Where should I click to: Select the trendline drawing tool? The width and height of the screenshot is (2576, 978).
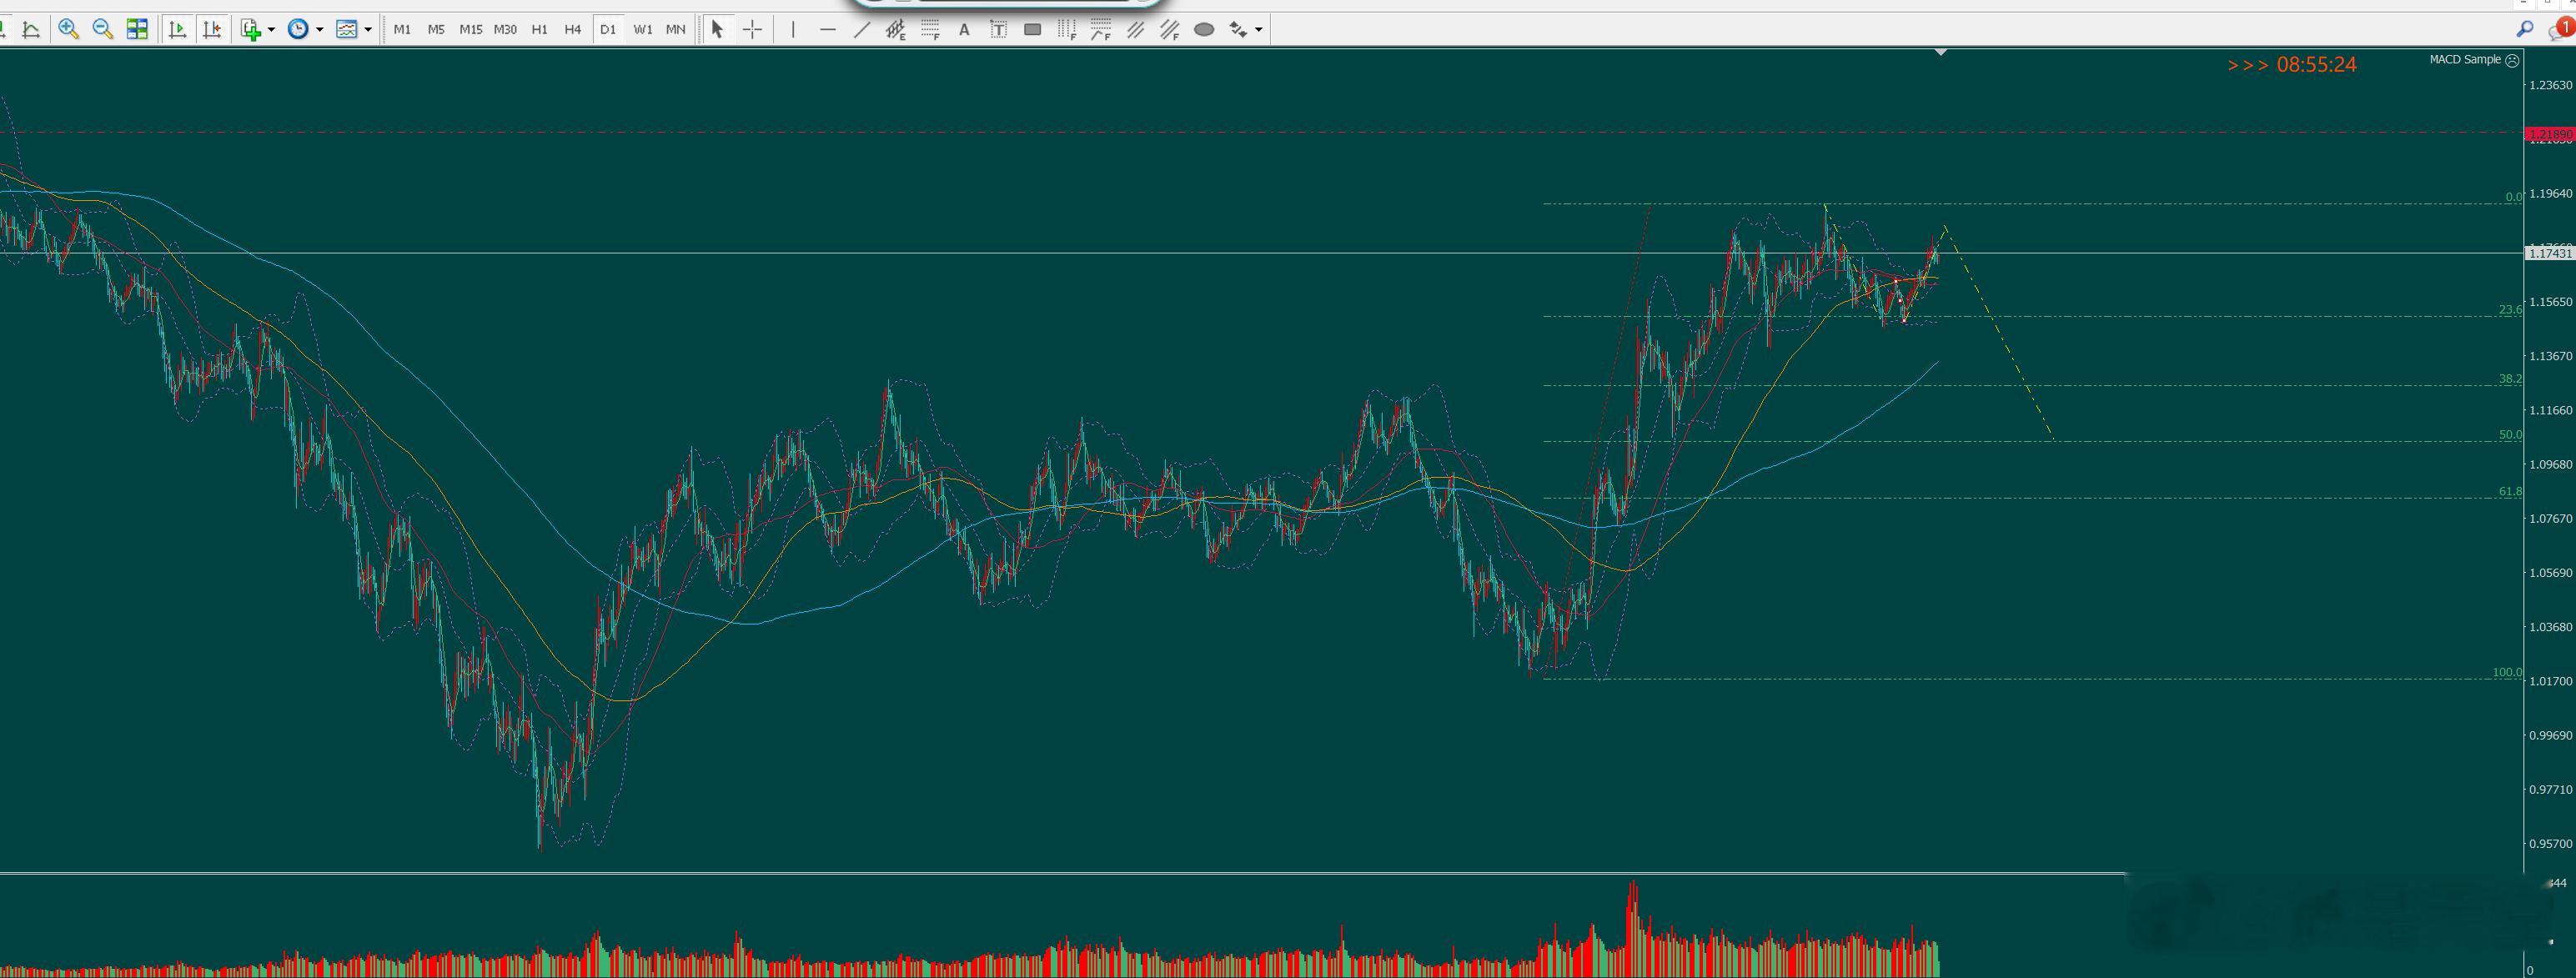click(x=861, y=29)
